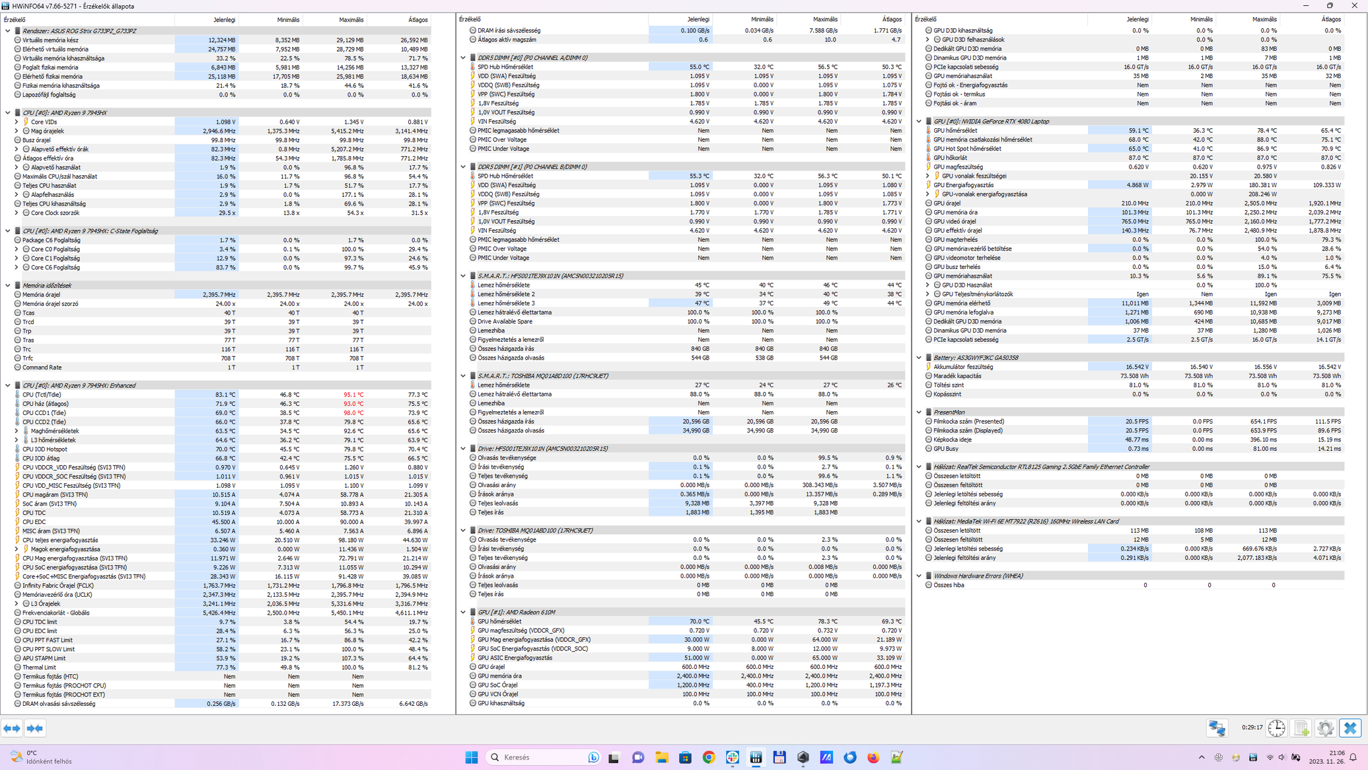
Task: Click the Jelenlegi column header in left panel
Action: [224, 20]
